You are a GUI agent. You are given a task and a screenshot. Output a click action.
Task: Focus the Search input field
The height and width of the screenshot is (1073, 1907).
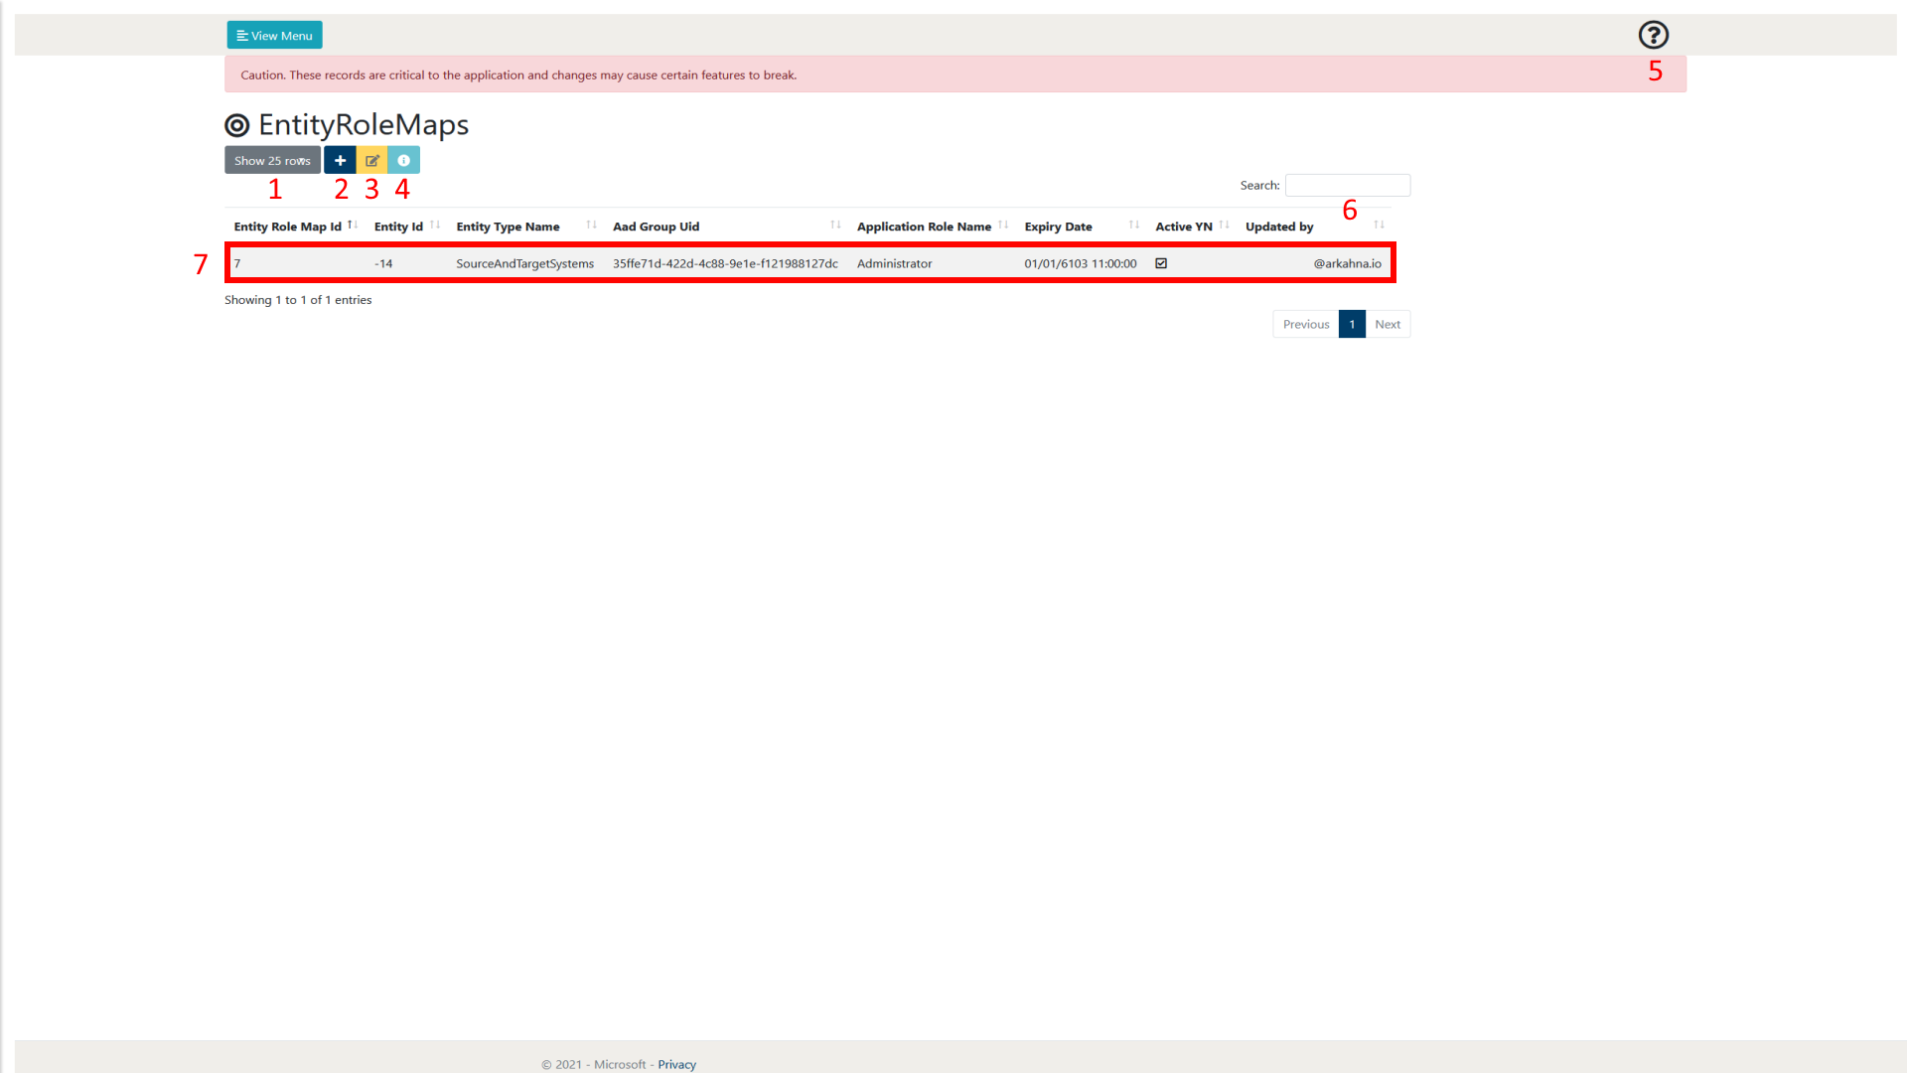click(1347, 185)
